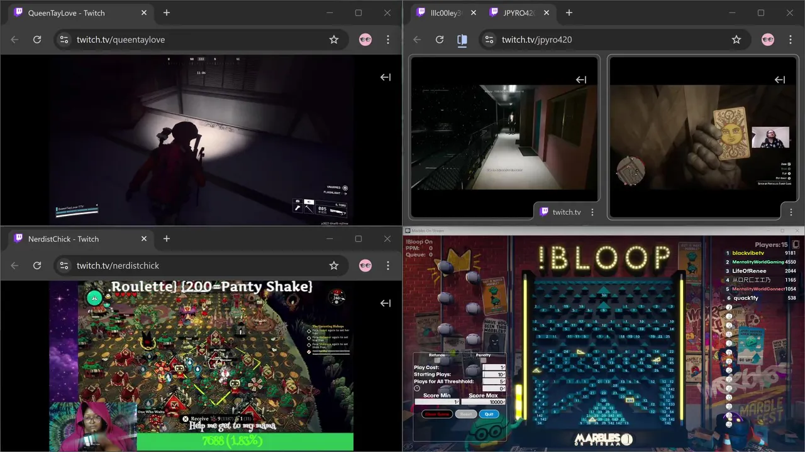Toggle leaderboard panel icon beside Players:15

point(796,245)
